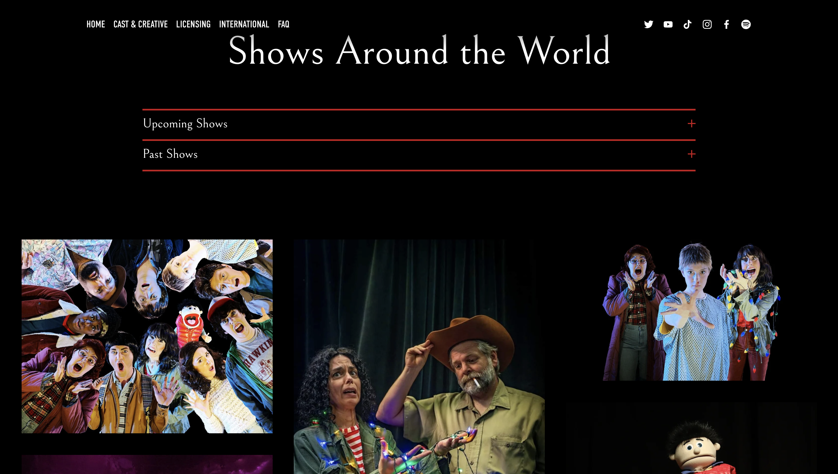
Task: Select the International nav link
Action: pos(244,24)
